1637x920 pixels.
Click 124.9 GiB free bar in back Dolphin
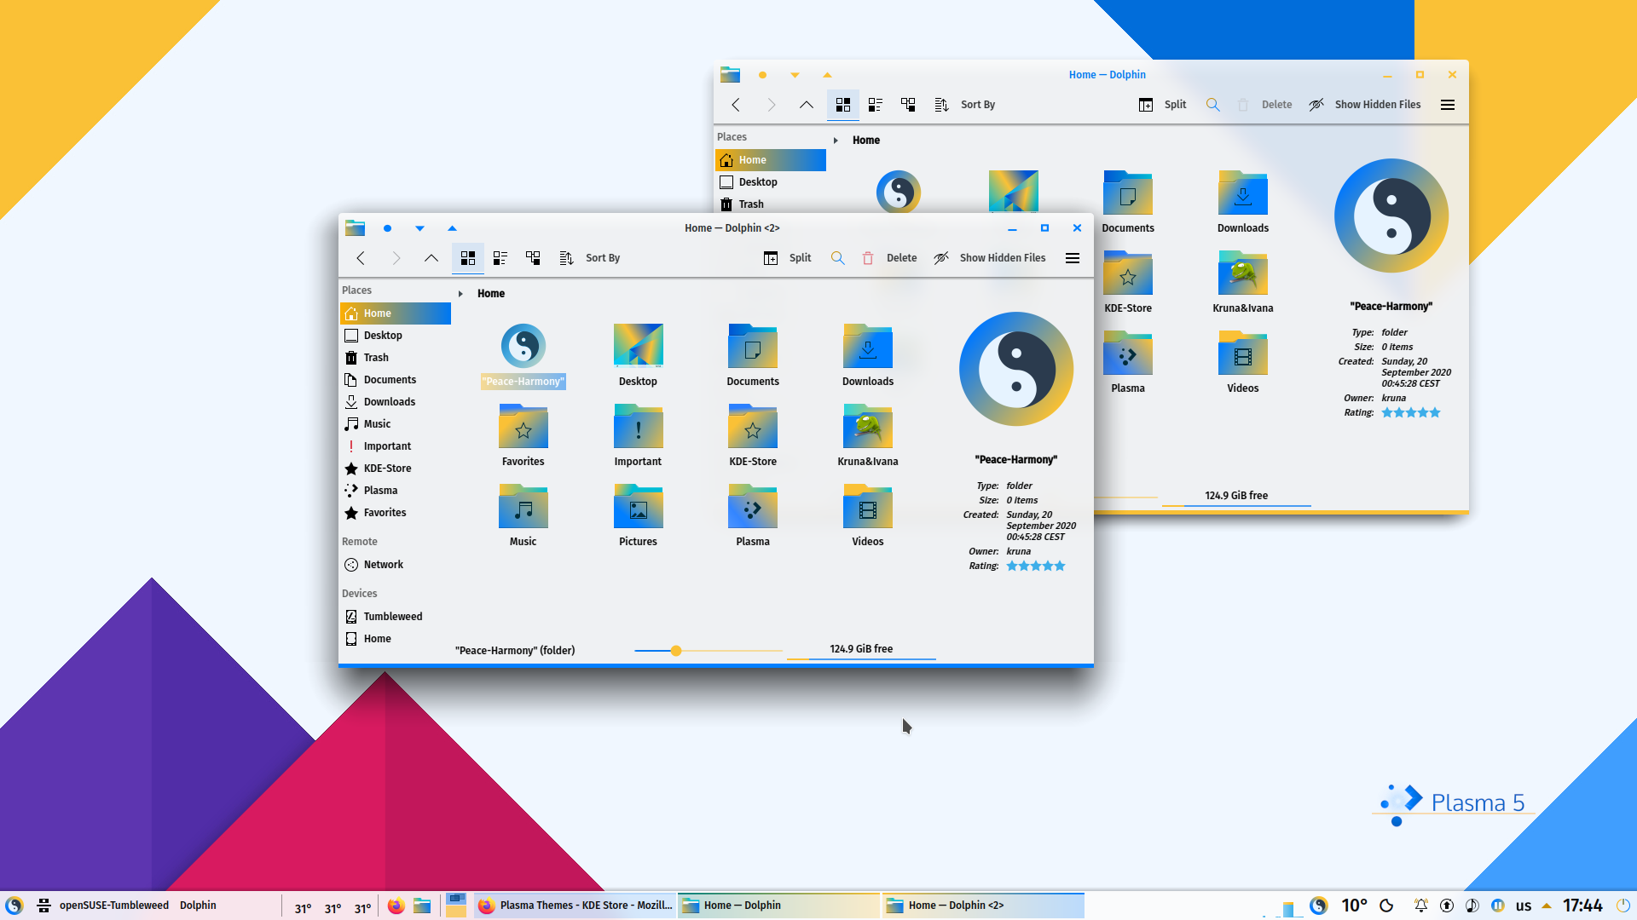pos(1236,497)
